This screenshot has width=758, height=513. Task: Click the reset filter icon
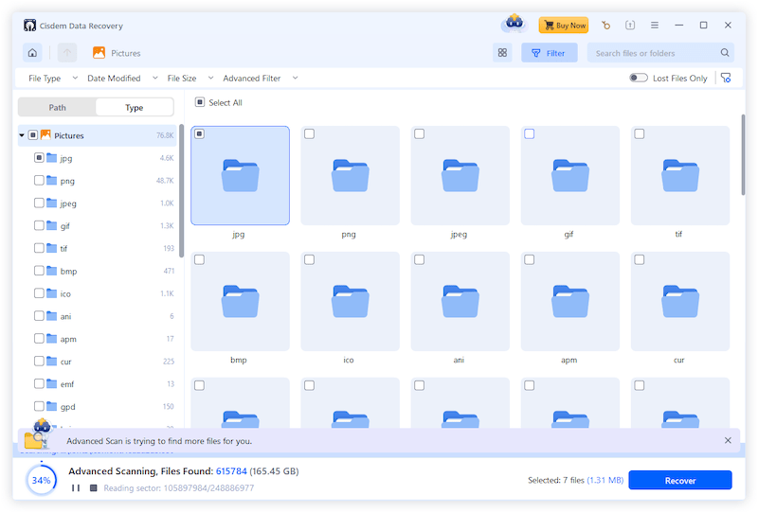click(x=726, y=79)
